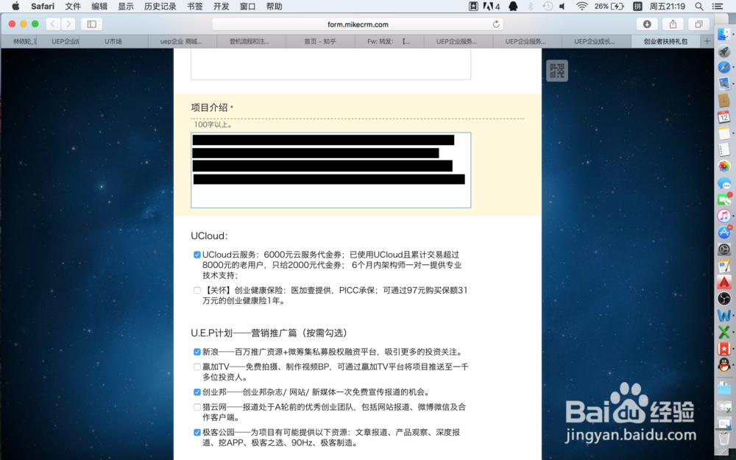Switch to the Fw: 转发 tab
This screenshot has width=736, height=460.
389,41
